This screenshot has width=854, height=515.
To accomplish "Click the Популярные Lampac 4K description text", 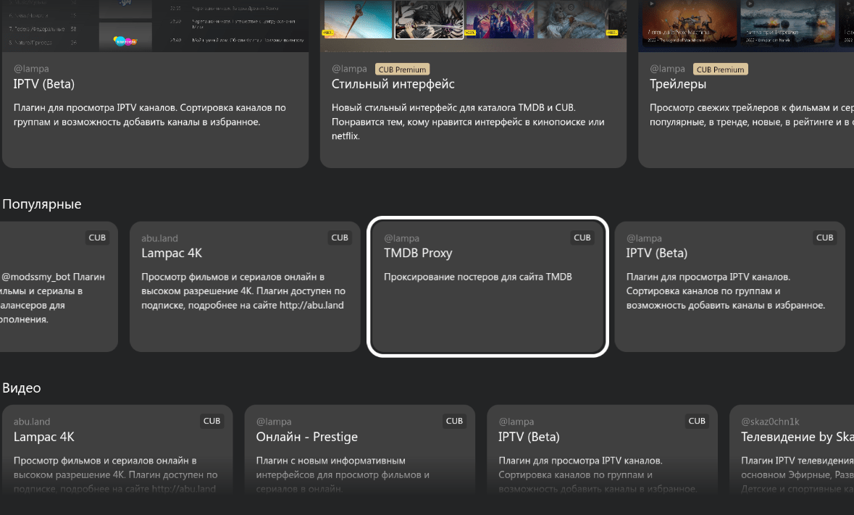I will [x=243, y=291].
